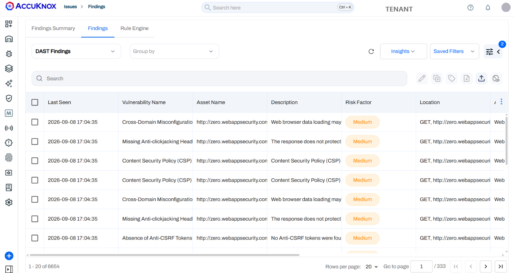The image size is (514, 273).
Task: Open the alert badge icon in the sidebar
Action: tap(9, 143)
